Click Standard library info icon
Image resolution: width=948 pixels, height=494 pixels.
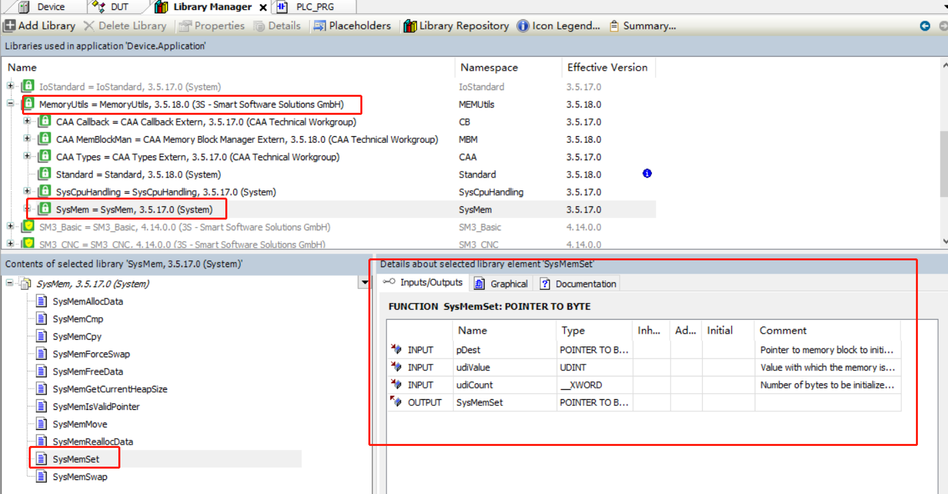(646, 174)
